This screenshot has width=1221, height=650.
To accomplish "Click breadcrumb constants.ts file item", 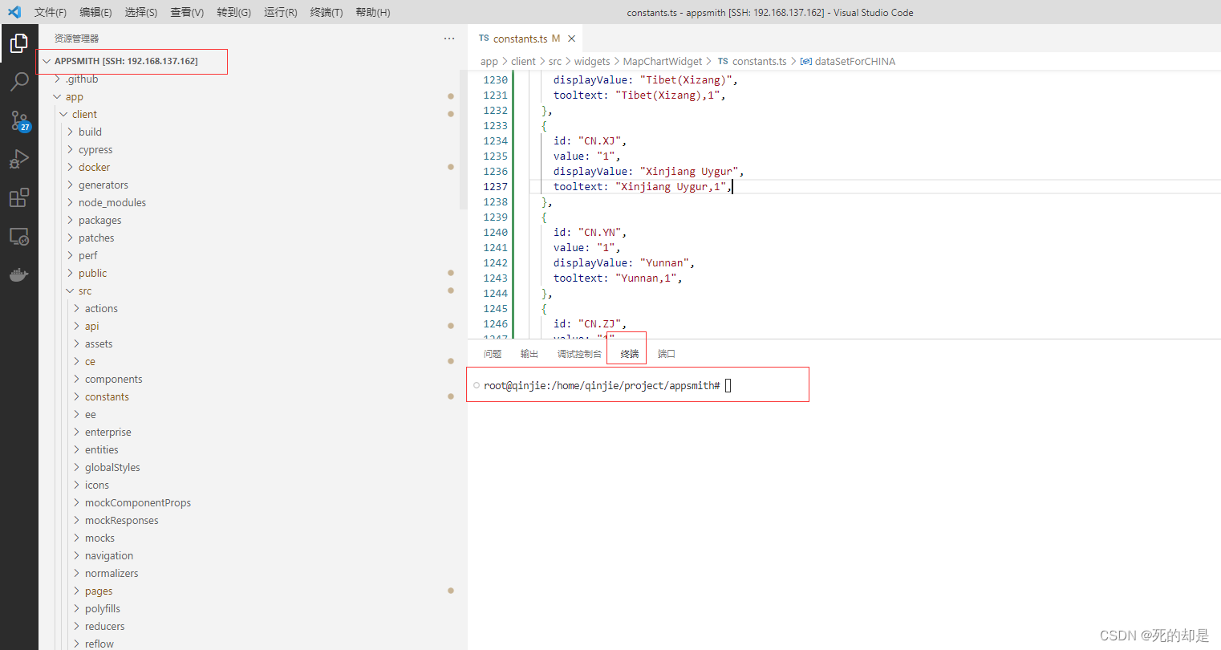I will tap(752, 61).
